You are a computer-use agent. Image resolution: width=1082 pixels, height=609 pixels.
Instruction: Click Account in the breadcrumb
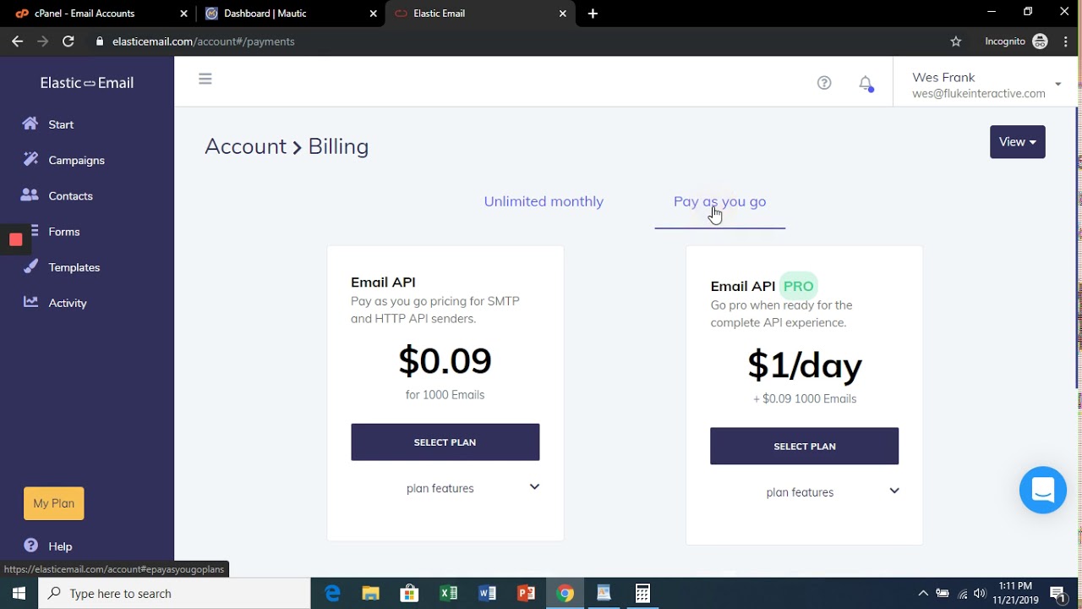[245, 146]
